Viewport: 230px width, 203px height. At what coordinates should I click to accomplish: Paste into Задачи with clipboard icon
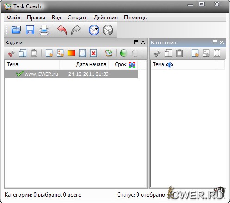[x=34, y=54]
